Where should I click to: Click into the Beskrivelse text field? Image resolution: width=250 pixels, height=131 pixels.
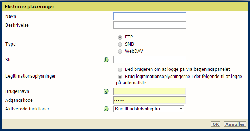click(150, 25)
